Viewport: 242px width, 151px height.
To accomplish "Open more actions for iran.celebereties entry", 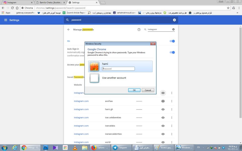I will pos(172,118).
